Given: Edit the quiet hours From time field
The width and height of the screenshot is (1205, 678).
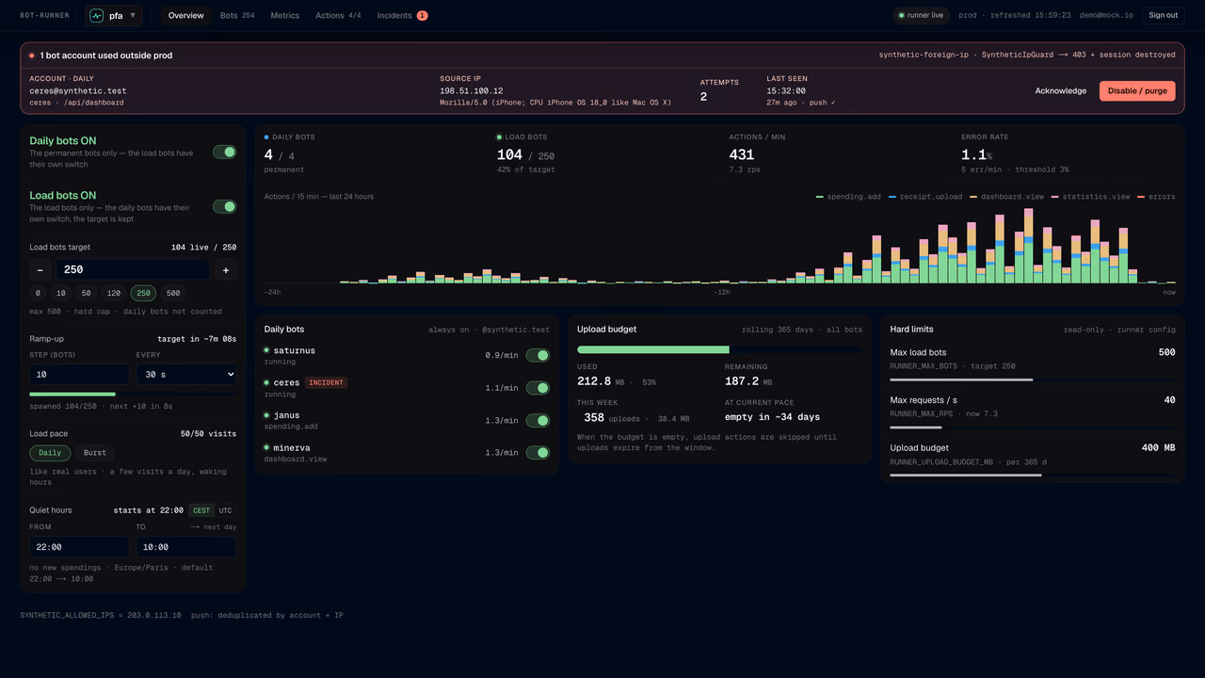Looking at the screenshot, I should [x=79, y=546].
